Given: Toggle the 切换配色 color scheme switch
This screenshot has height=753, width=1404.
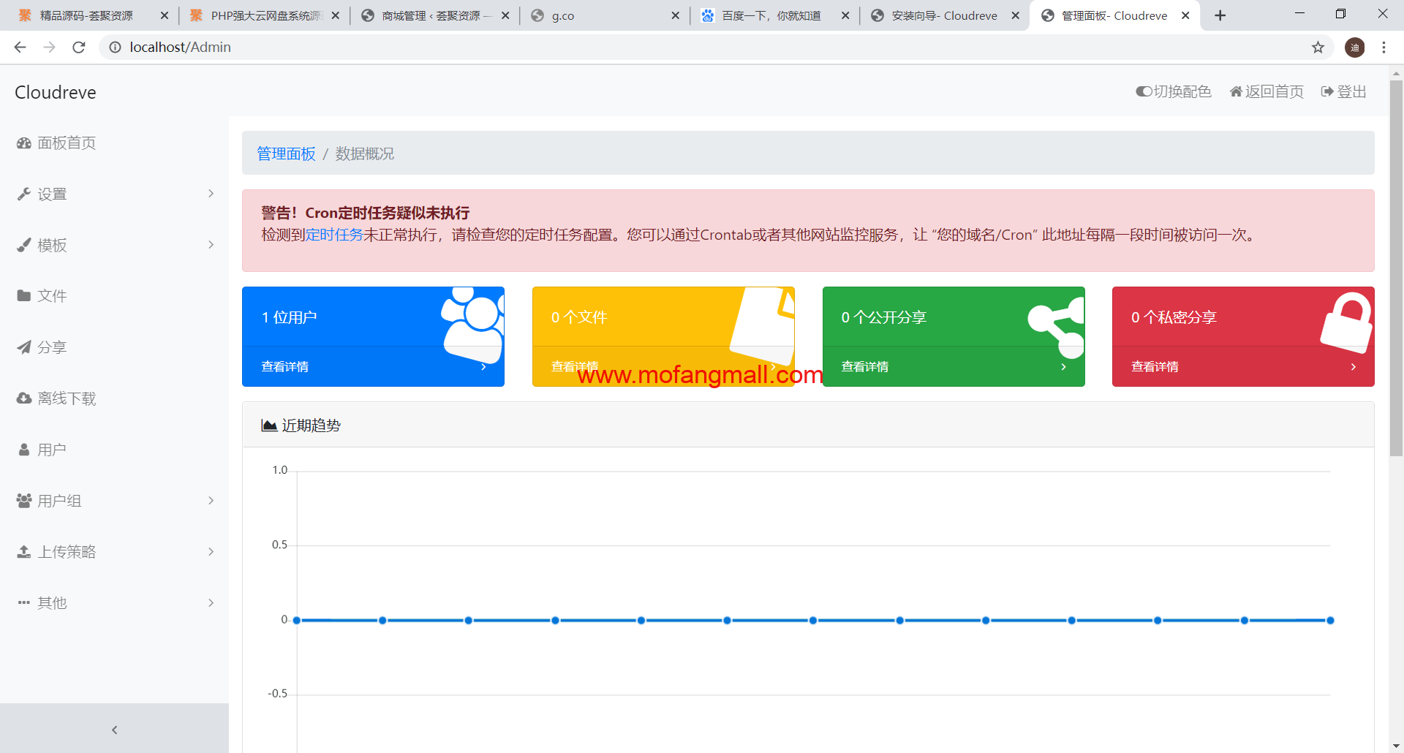Looking at the screenshot, I should (x=1173, y=91).
